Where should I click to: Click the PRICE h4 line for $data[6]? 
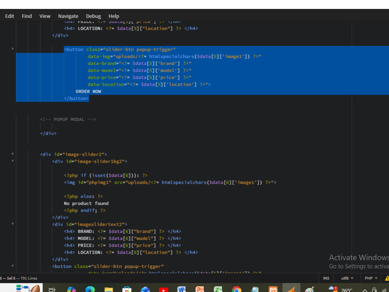tap(123, 245)
